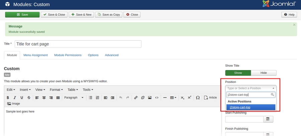The height and width of the screenshot is (136, 301).
Task: Insert a numbered list
Action: point(98,97)
